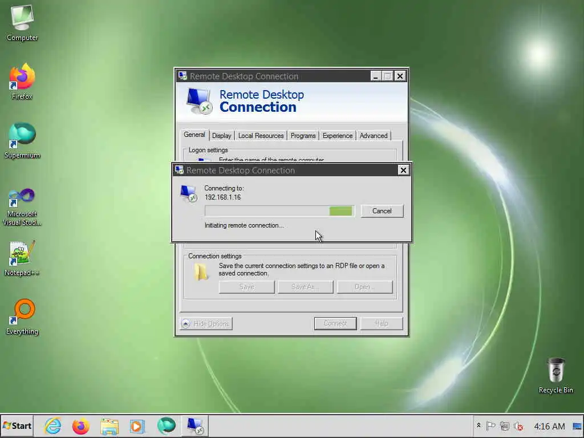Open Action Center flag tray icon
This screenshot has width=584, height=438.
(x=490, y=425)
